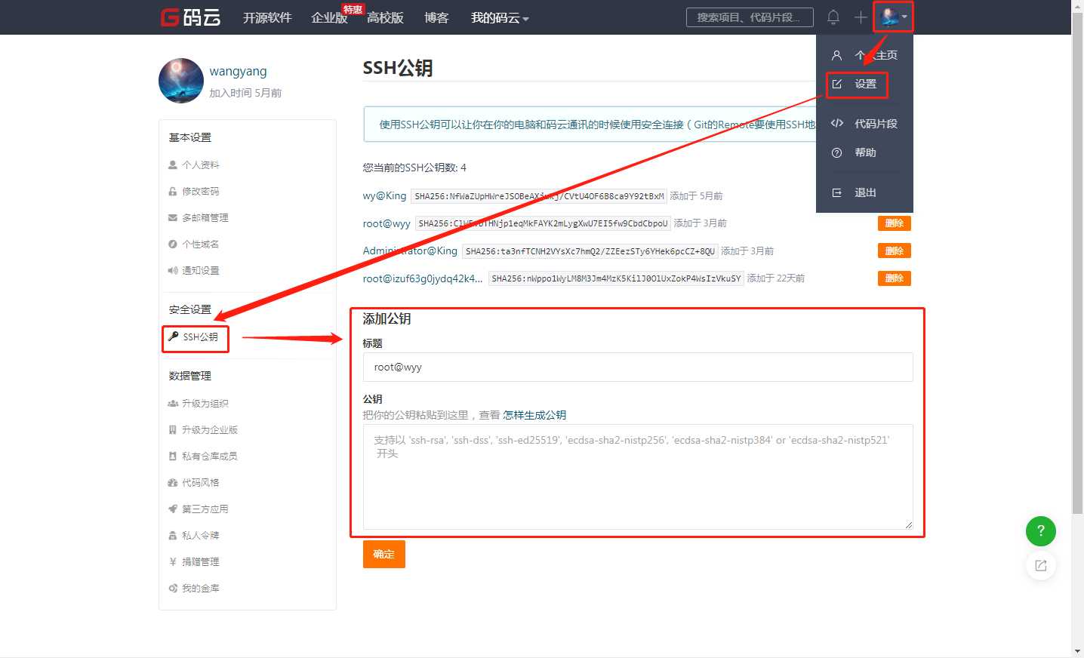1084x658 pixels.
Task: Click the 多邮箱管理 envelope icon
Action: (173, 217)
